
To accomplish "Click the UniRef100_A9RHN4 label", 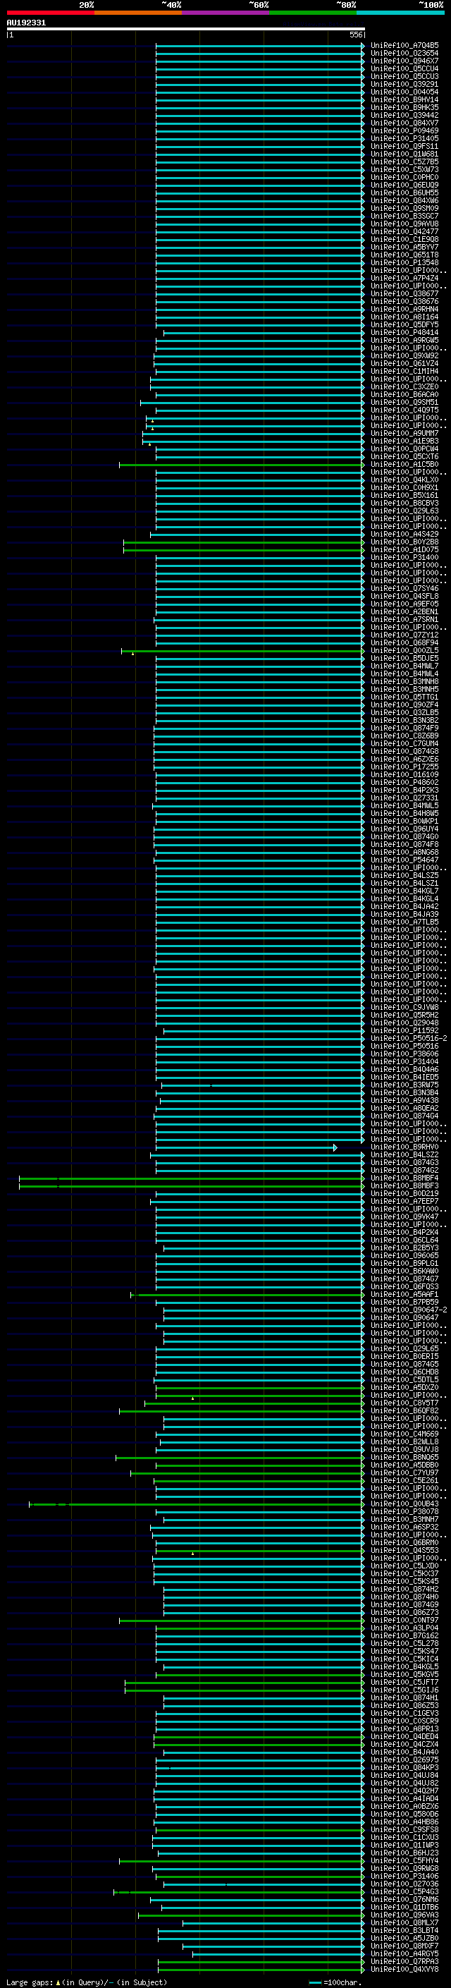I will coord(404,310).
